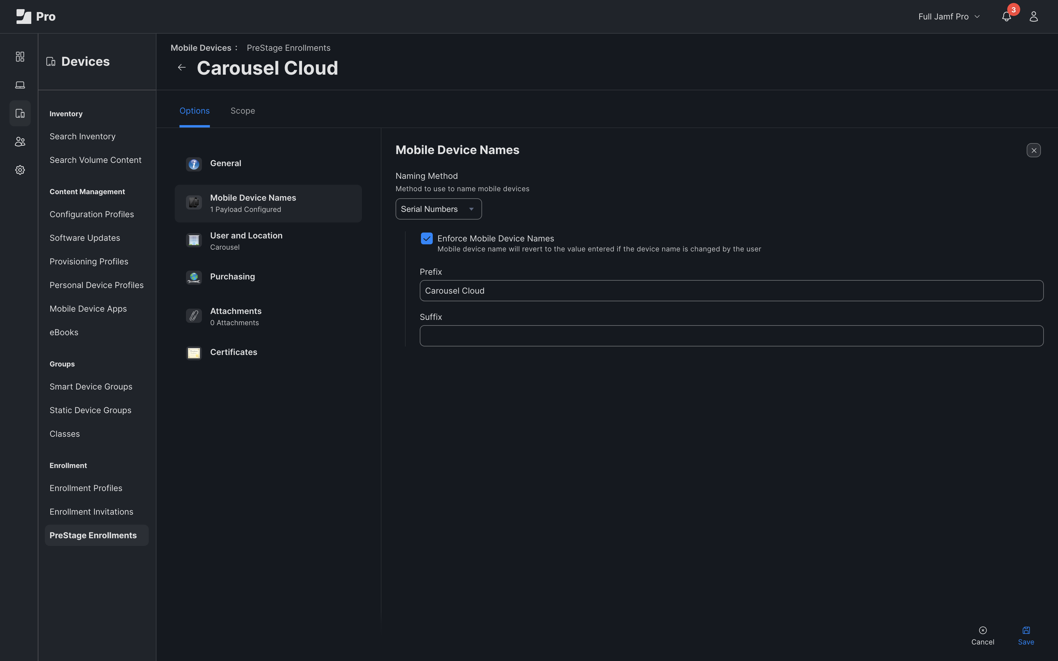Open the Naming Method Serial Numbers dropdown
This screenshot has width=1058, height=661.
(438, 209)
